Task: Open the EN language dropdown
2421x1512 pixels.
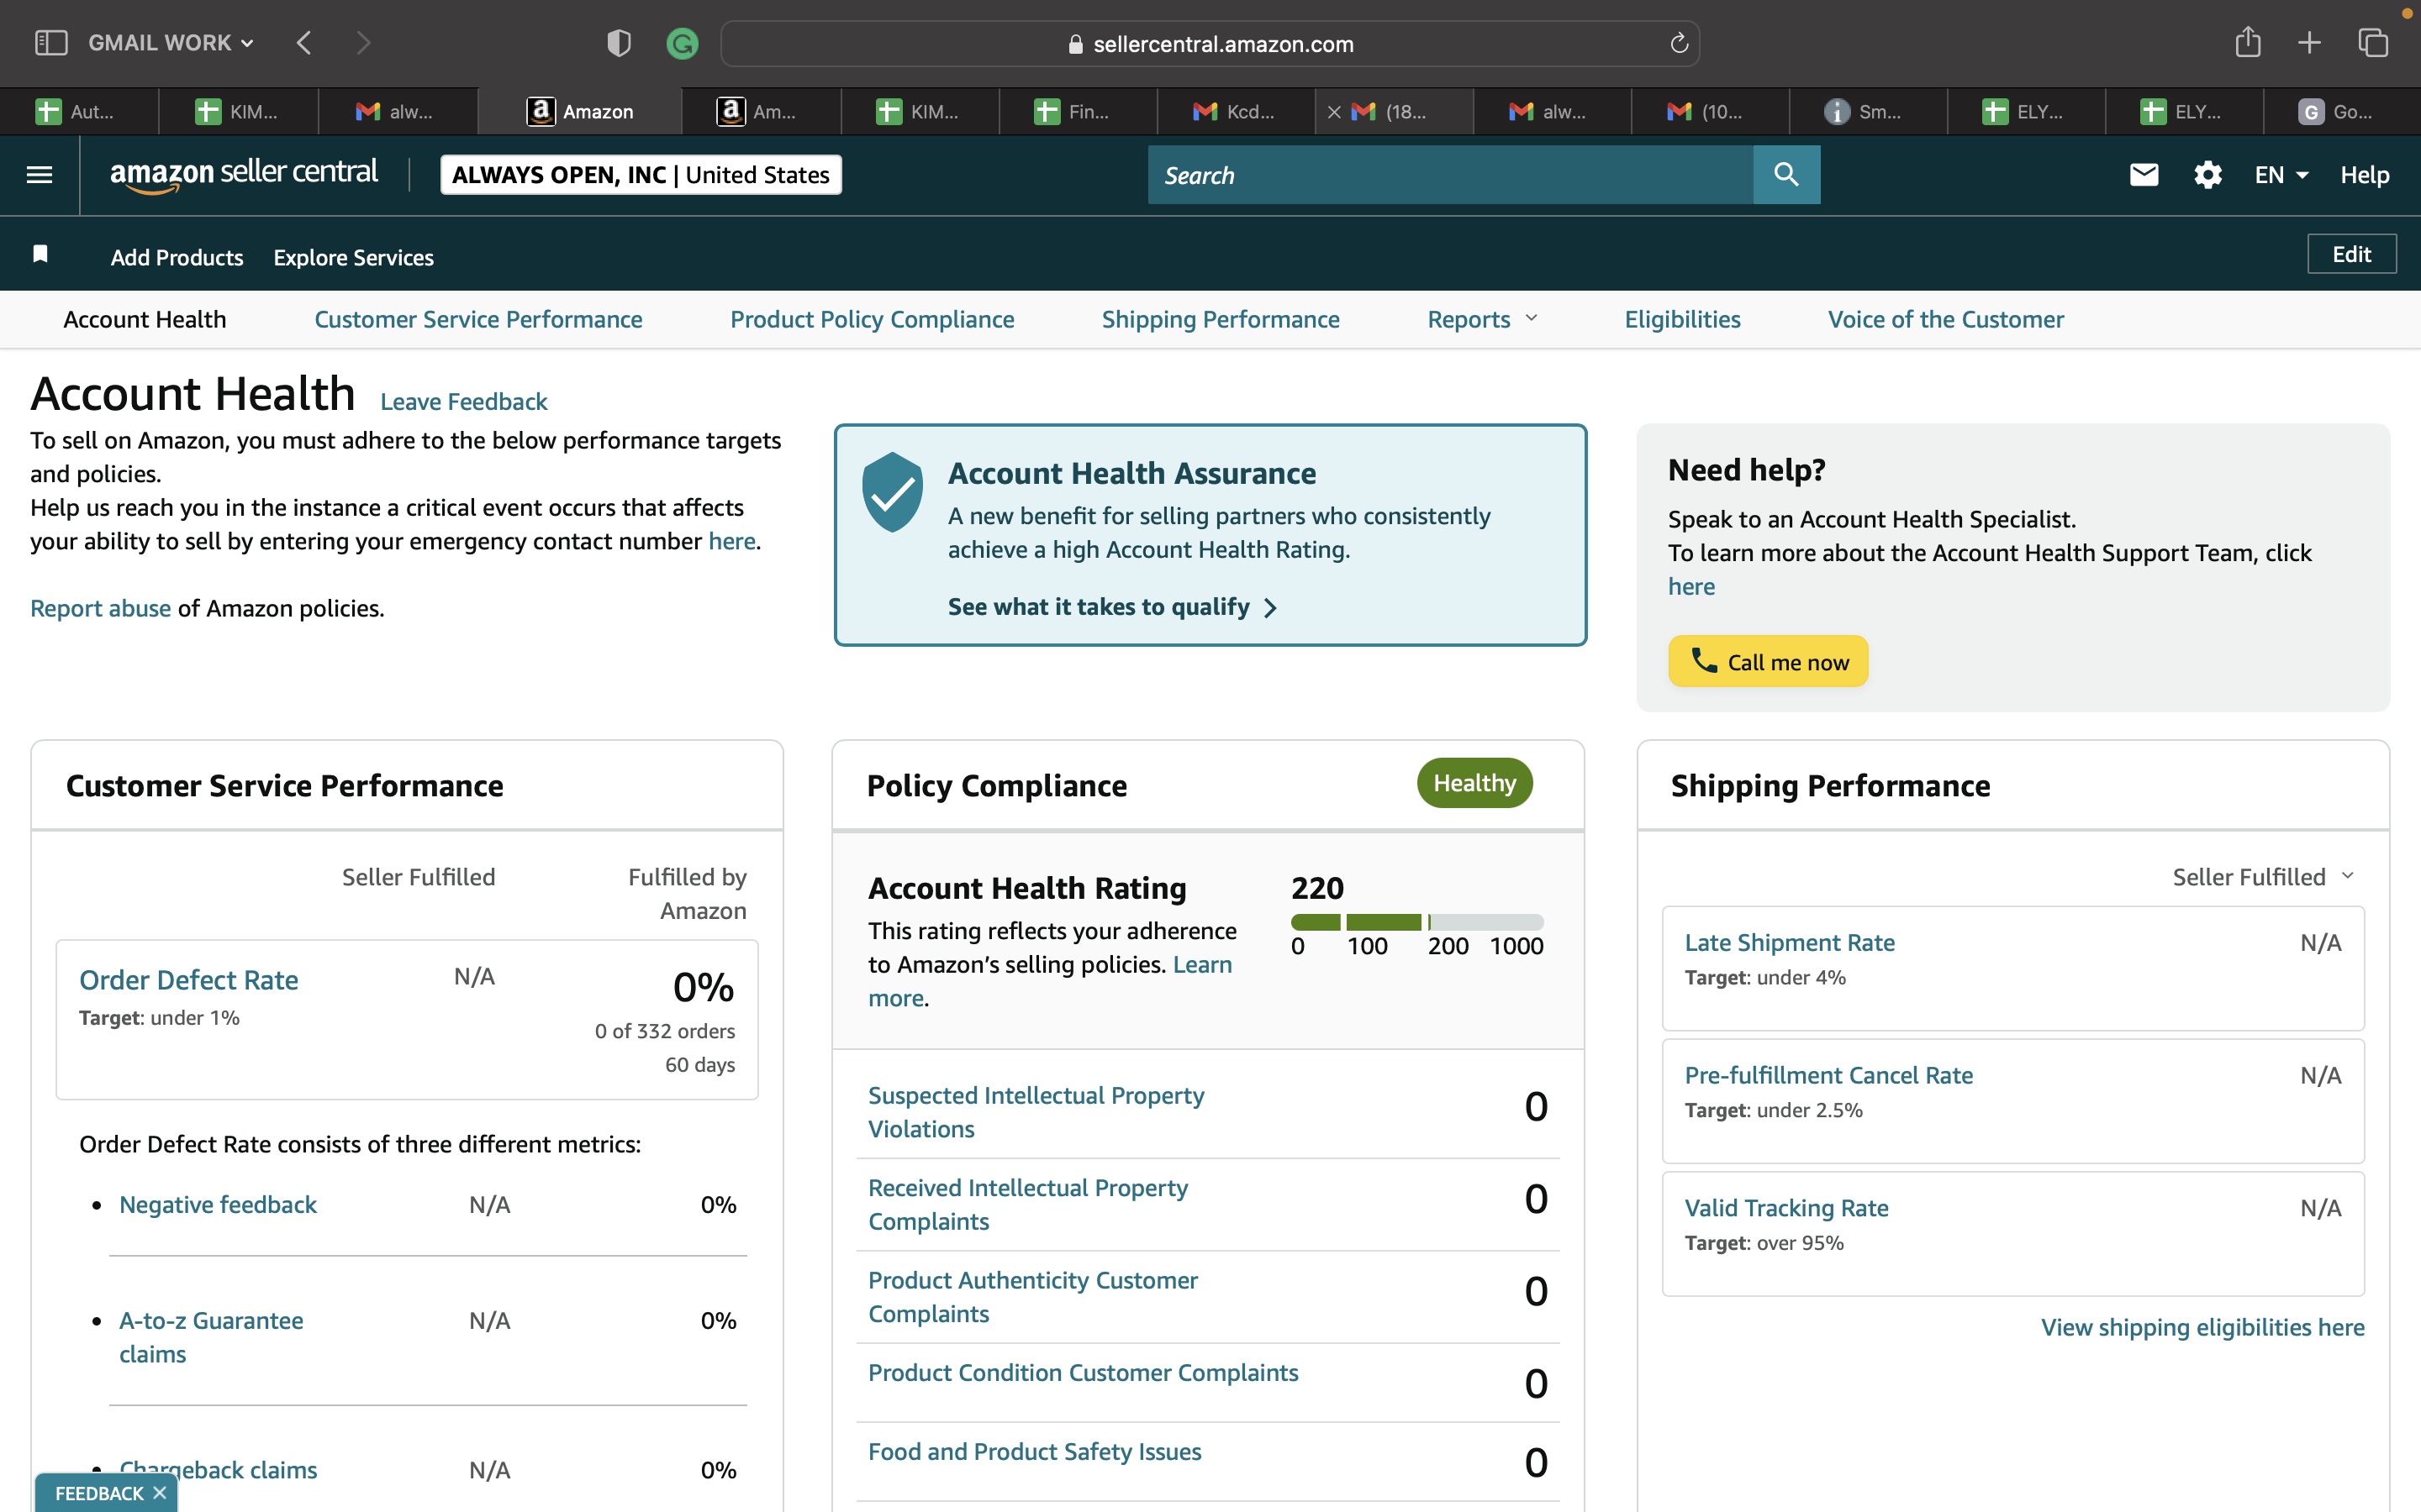Action: 2281,175
